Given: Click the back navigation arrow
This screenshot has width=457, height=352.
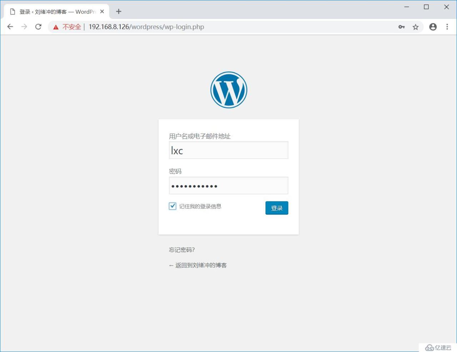Looking at the screenshot, I should point(10,26).
